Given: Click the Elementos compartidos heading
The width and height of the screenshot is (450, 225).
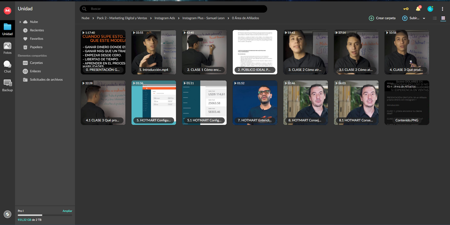Looking at the screenshot, I should tap(32, 56).
